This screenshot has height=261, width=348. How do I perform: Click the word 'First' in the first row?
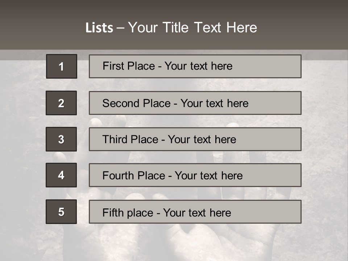click(x=112, y=66)
